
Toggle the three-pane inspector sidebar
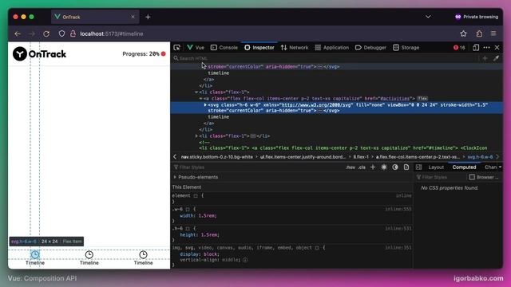coord(418,167)
